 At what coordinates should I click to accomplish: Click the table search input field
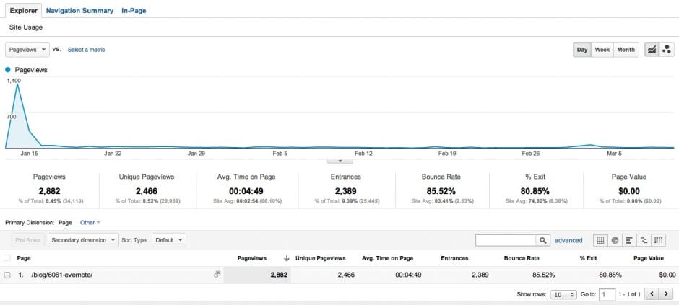[x=505, y=240]
